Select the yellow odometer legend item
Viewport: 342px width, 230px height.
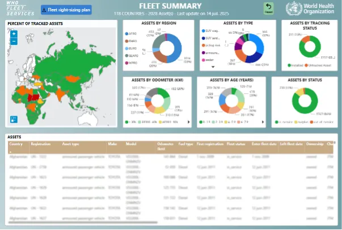[x=168, y=122]
